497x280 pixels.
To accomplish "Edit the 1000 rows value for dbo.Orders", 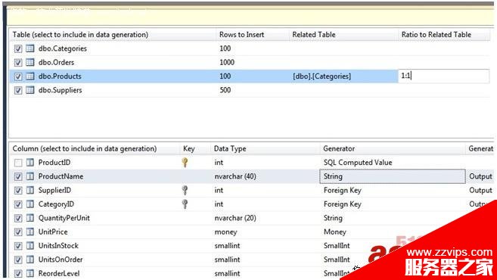I will point(227,63).
